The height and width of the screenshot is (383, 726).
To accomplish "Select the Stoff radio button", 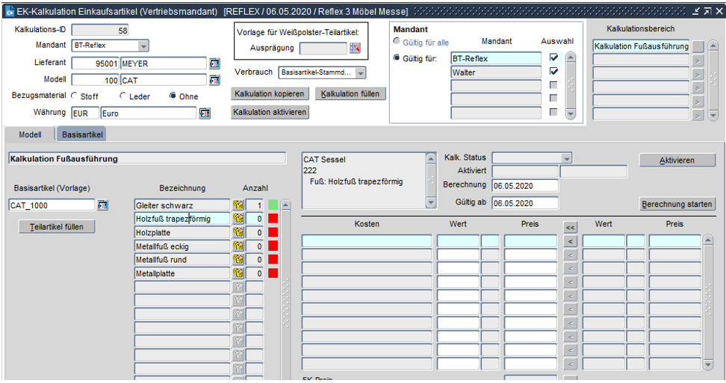I will click(75, 96).
